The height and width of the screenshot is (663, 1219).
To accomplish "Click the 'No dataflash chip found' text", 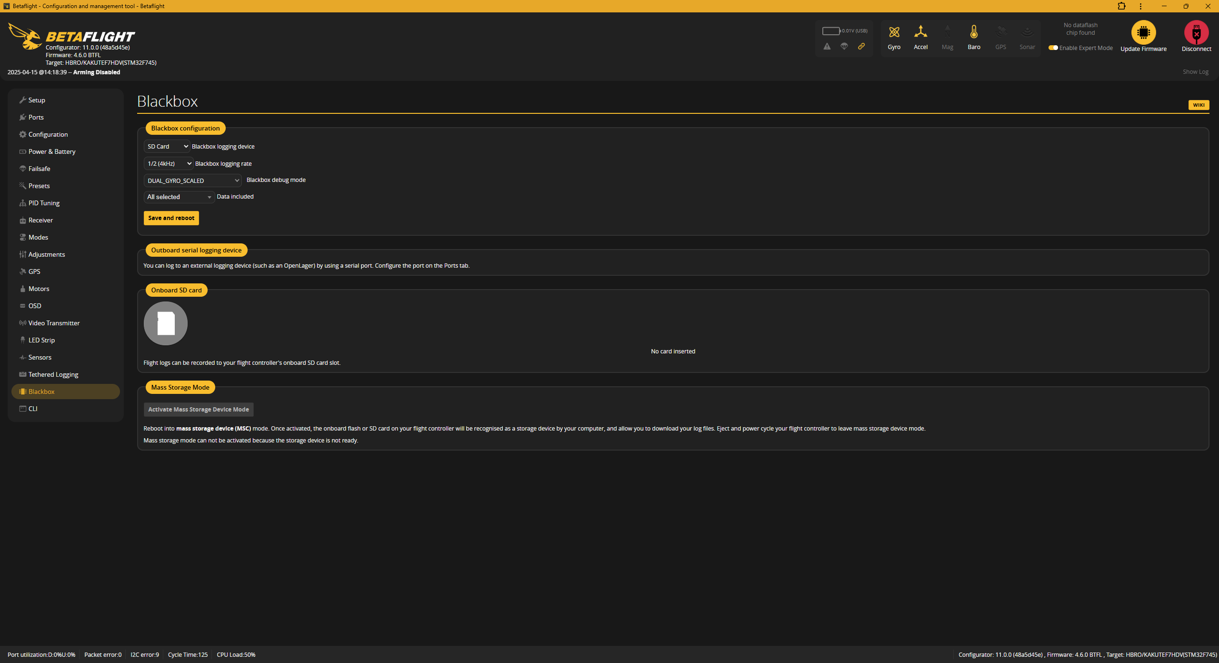I will pos(1080,29).
